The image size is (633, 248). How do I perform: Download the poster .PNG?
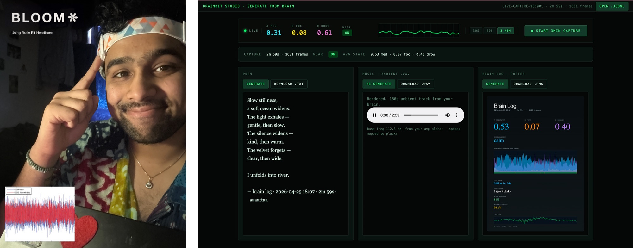[528, 84]
